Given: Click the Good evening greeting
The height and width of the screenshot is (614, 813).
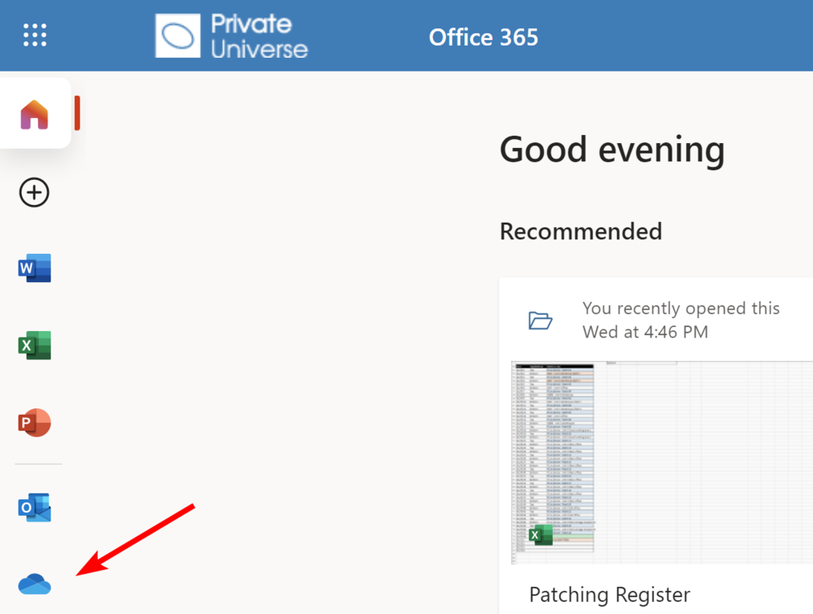Looking at the screenshot, I should click(611, 150).
